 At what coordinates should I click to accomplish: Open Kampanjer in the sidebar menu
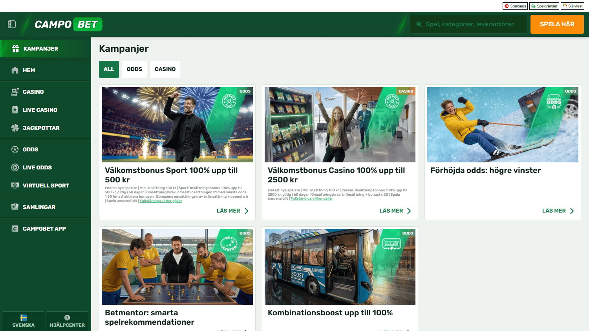click(x=46, y=49)
